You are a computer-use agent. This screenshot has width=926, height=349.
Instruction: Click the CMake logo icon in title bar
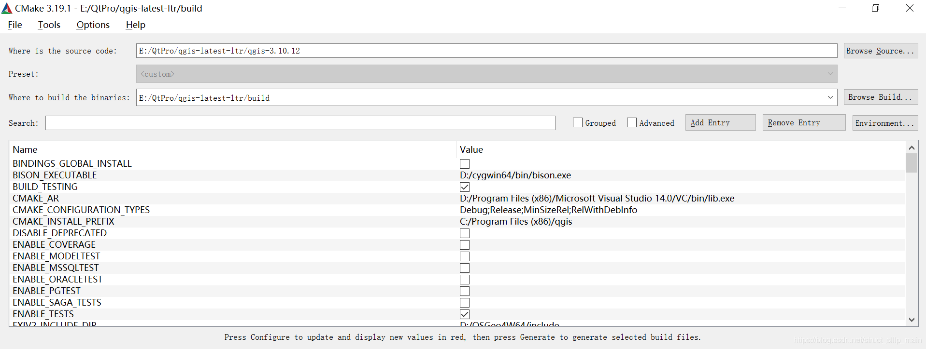(x=7, y=8)
